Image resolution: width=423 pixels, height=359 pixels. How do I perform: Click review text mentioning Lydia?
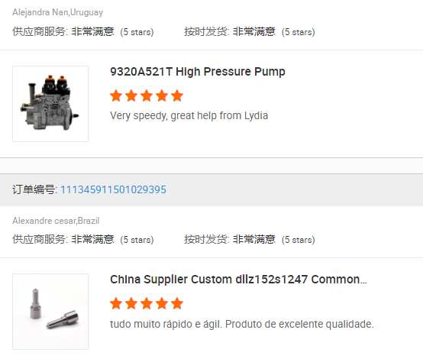click(x=189, y=116)
